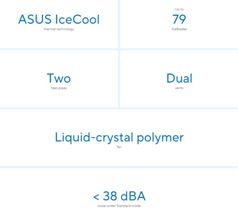Click the large number 79
The width and height of the screenshot is (238, 212).
(179, 19)
